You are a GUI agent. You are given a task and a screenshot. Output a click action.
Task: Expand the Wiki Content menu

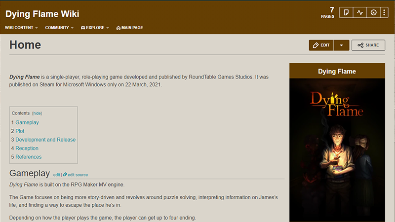pyautogui.click(x=22, y=28)
